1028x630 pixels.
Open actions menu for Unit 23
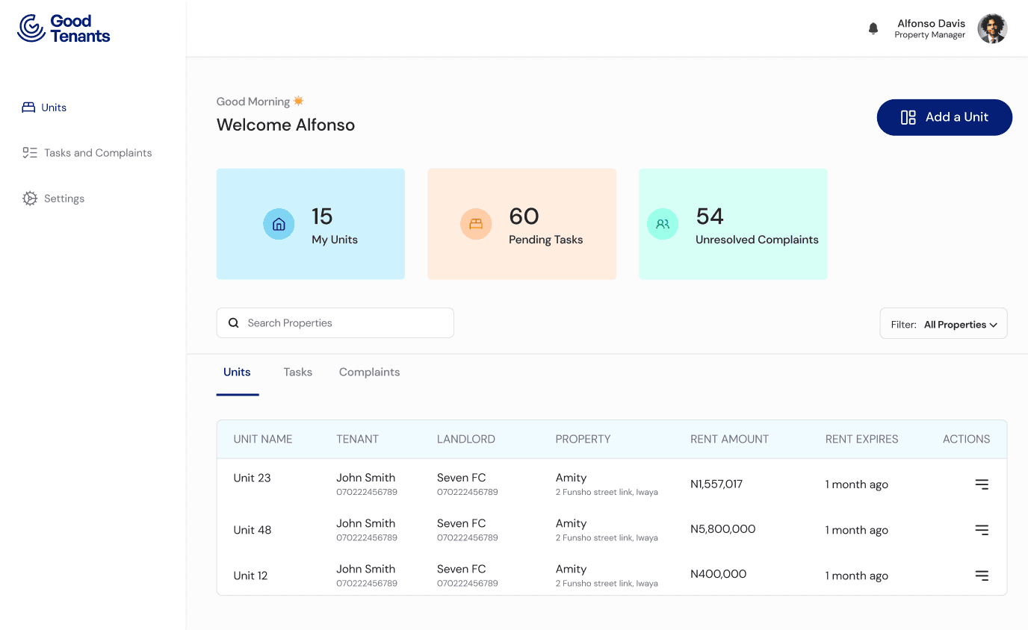tap(982, 484)
